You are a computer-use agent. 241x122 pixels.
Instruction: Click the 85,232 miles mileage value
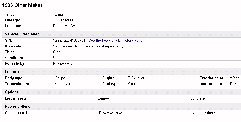click(63, 20)
